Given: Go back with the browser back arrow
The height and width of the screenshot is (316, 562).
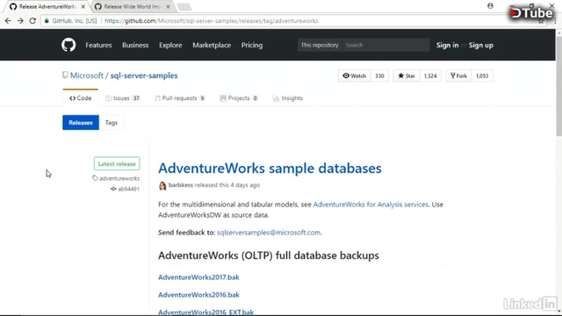Looking at the screenshot, I should tap(8, 21).
